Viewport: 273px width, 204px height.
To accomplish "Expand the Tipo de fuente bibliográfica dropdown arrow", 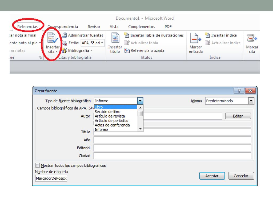I will click(140, 101).
